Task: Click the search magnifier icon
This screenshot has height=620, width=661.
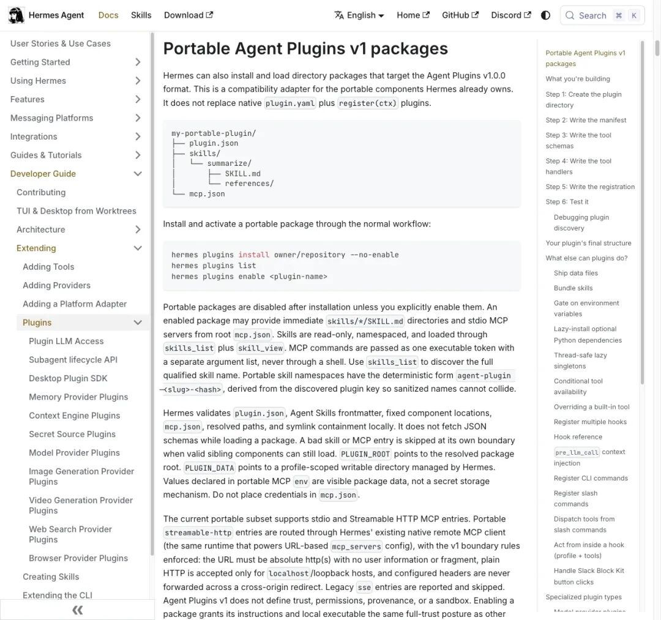Action: pos(570,15)
